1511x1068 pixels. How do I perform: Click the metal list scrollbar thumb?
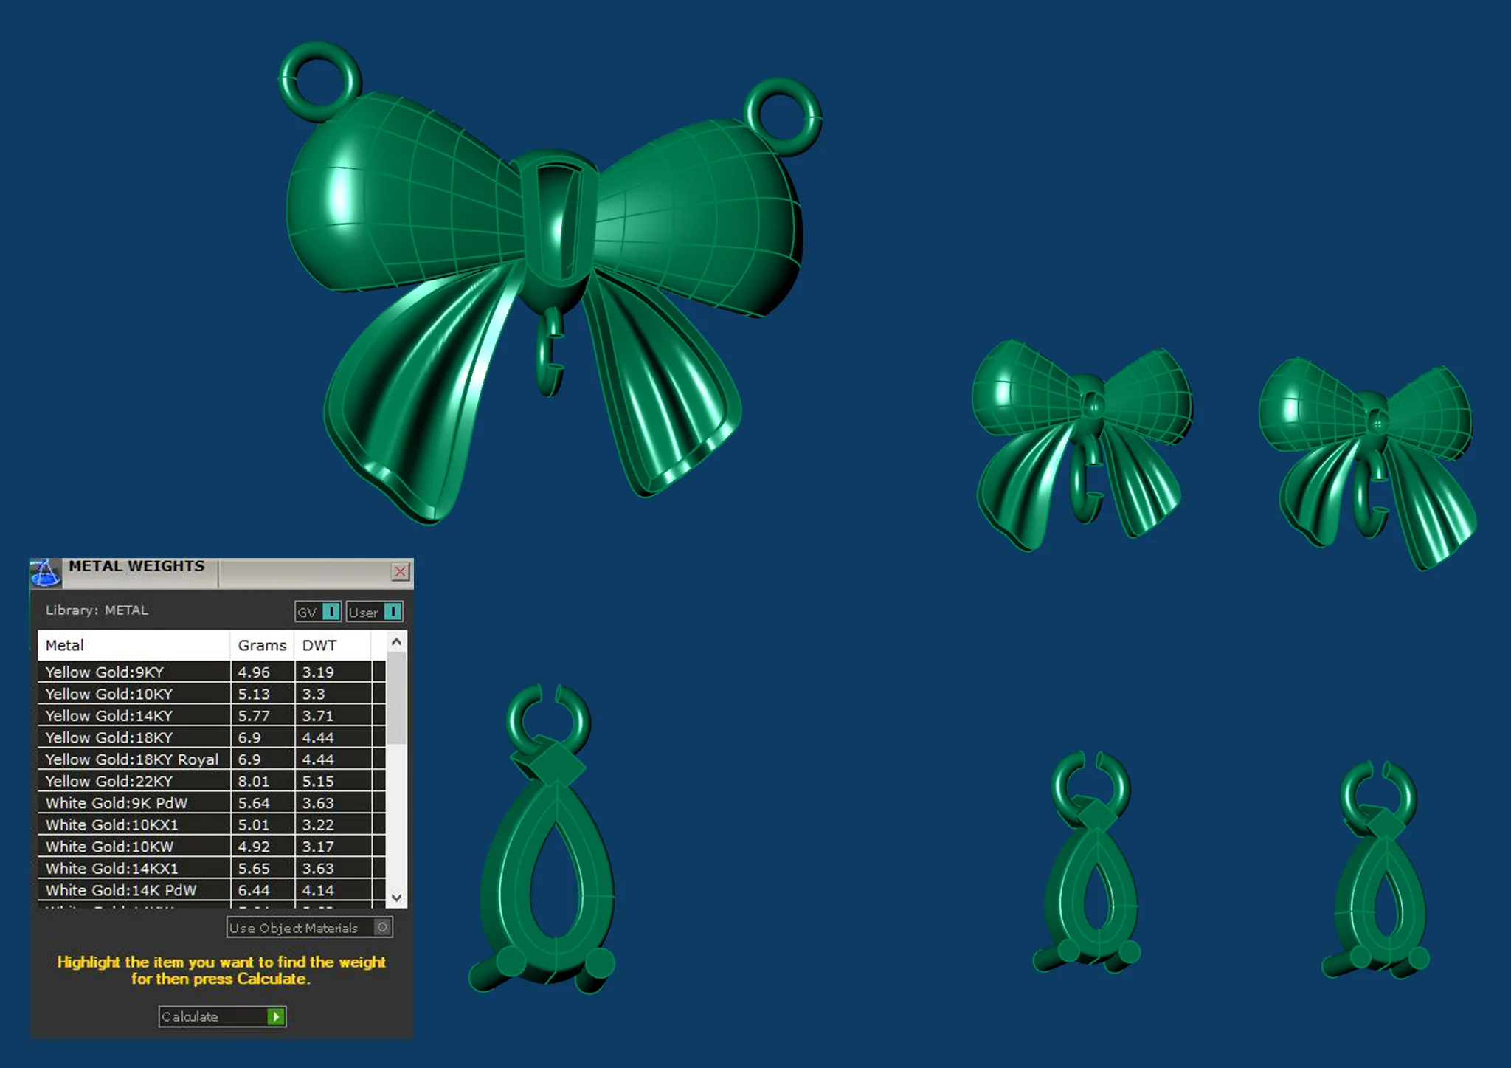click(396, 697)
